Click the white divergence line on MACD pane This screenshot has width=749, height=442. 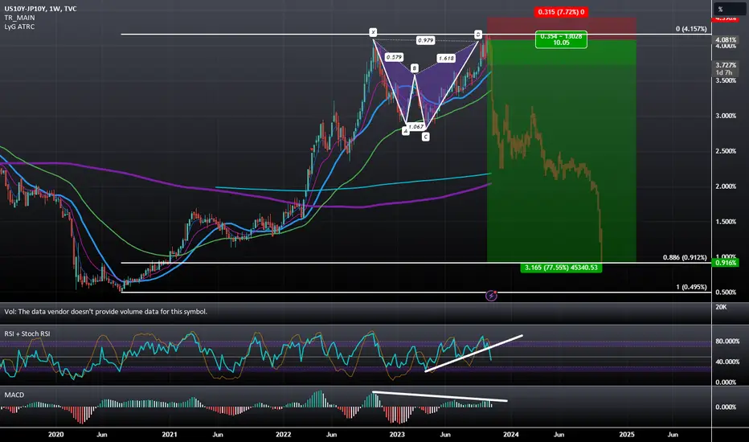click(440, 397)
